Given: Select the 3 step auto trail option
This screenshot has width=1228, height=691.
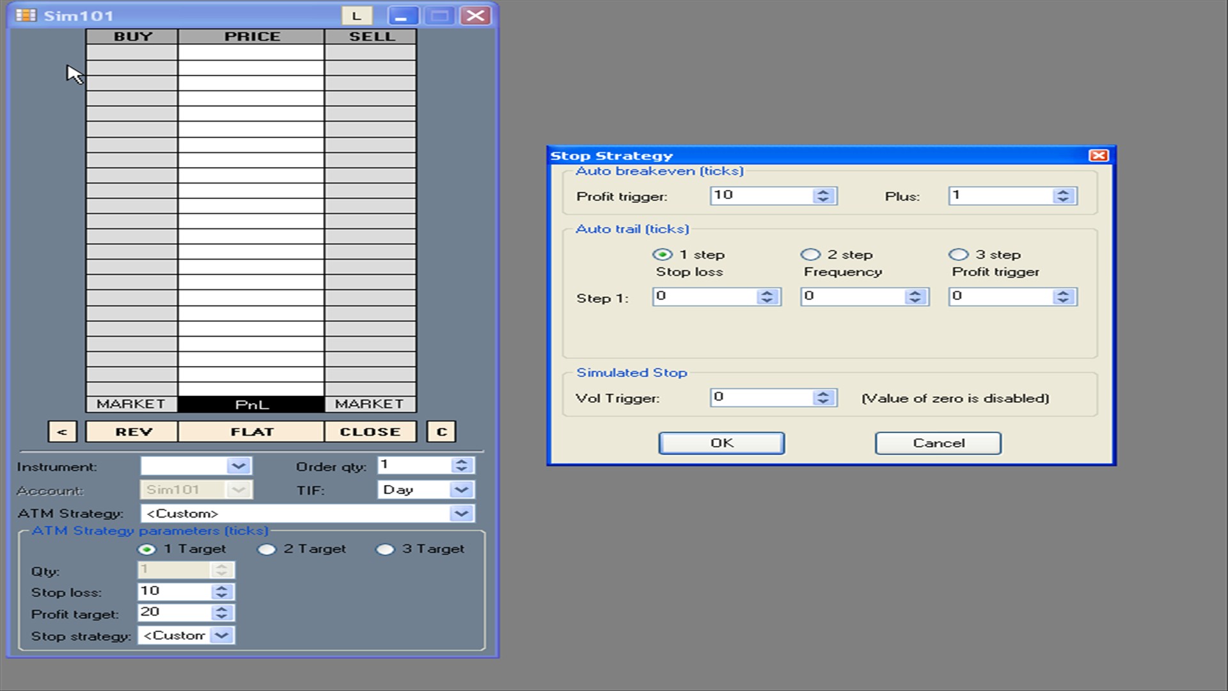Looking at the screenshot, I should (958, 255).
